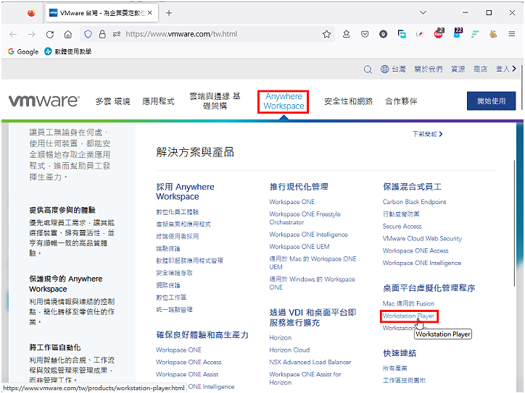Click the Firefox back arrow

[x=13, y=34]
